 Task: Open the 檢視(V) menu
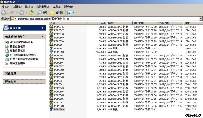click(x=29, y=7)
